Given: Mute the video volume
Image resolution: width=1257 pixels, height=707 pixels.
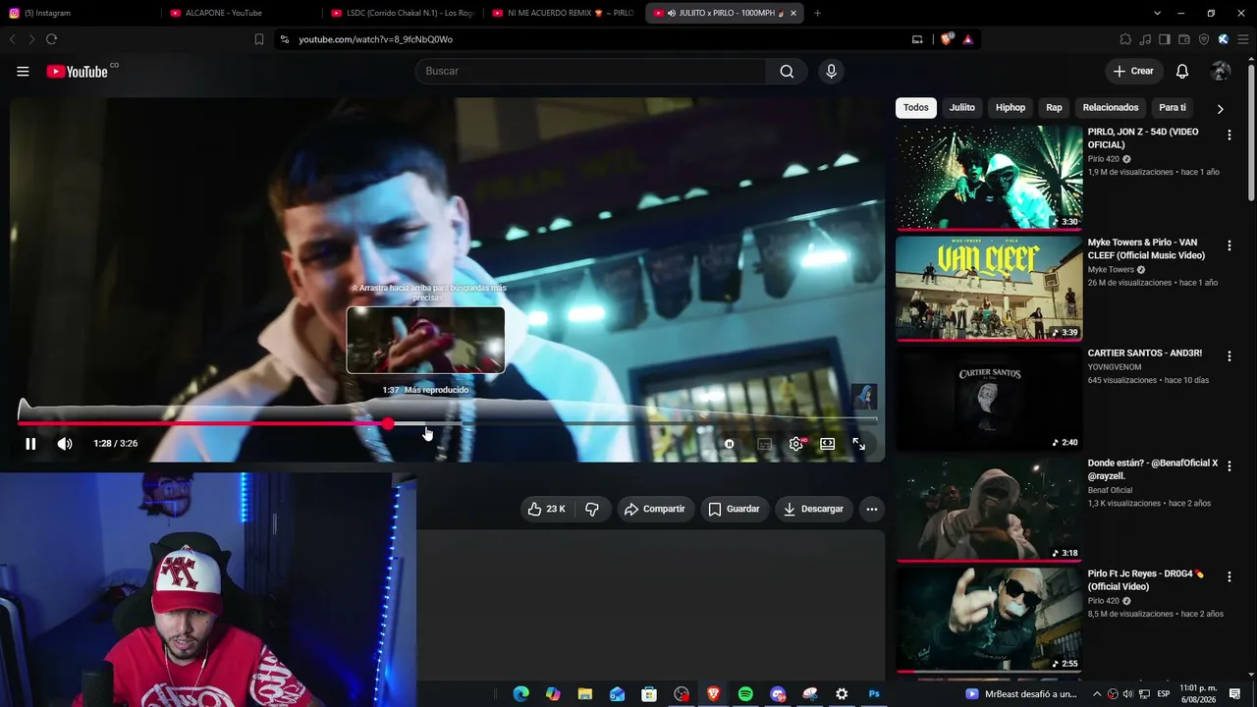Looking at the screenshot, I should (65, 444).
